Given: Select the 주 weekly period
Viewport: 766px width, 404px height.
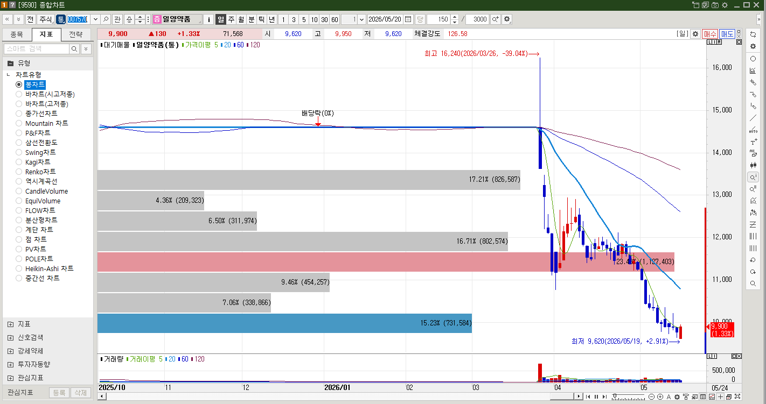Looking at the screenshot, I should click(x=231, y=19).
